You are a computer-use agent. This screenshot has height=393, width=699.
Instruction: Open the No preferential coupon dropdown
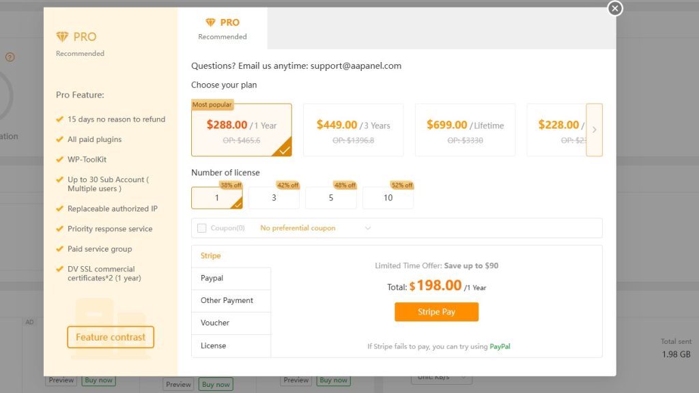[x=315, y=228]
